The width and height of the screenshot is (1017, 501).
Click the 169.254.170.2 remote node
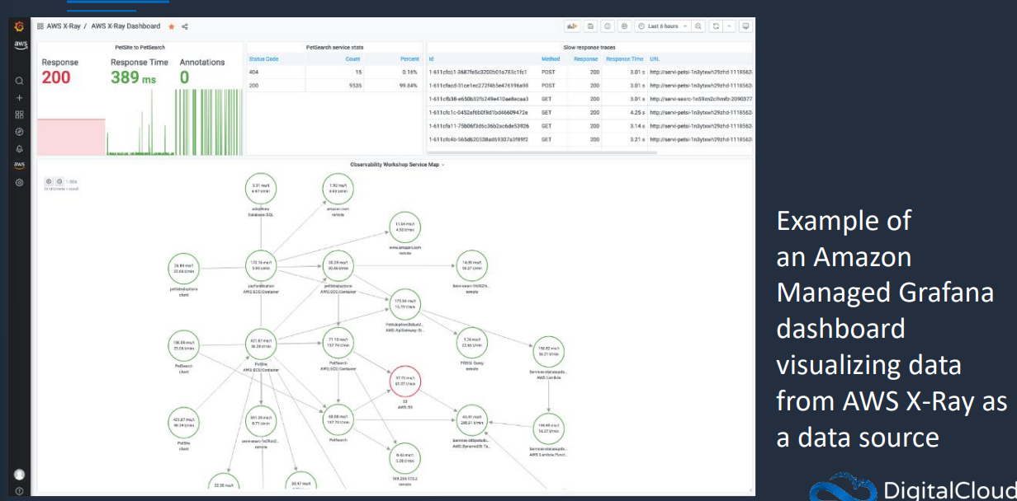point(404,459)
